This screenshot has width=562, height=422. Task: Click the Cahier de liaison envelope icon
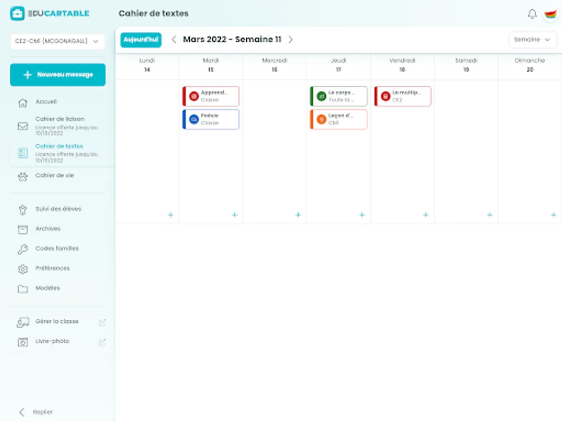point(22,126)
